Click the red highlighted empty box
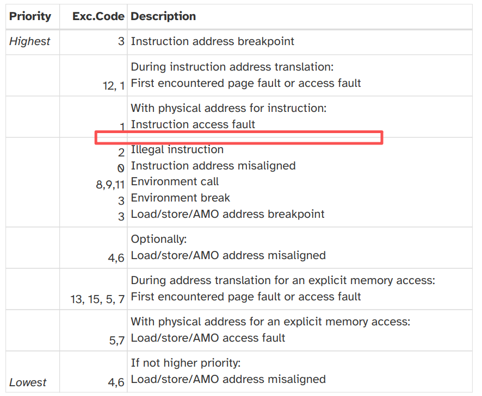 [239, 137]
